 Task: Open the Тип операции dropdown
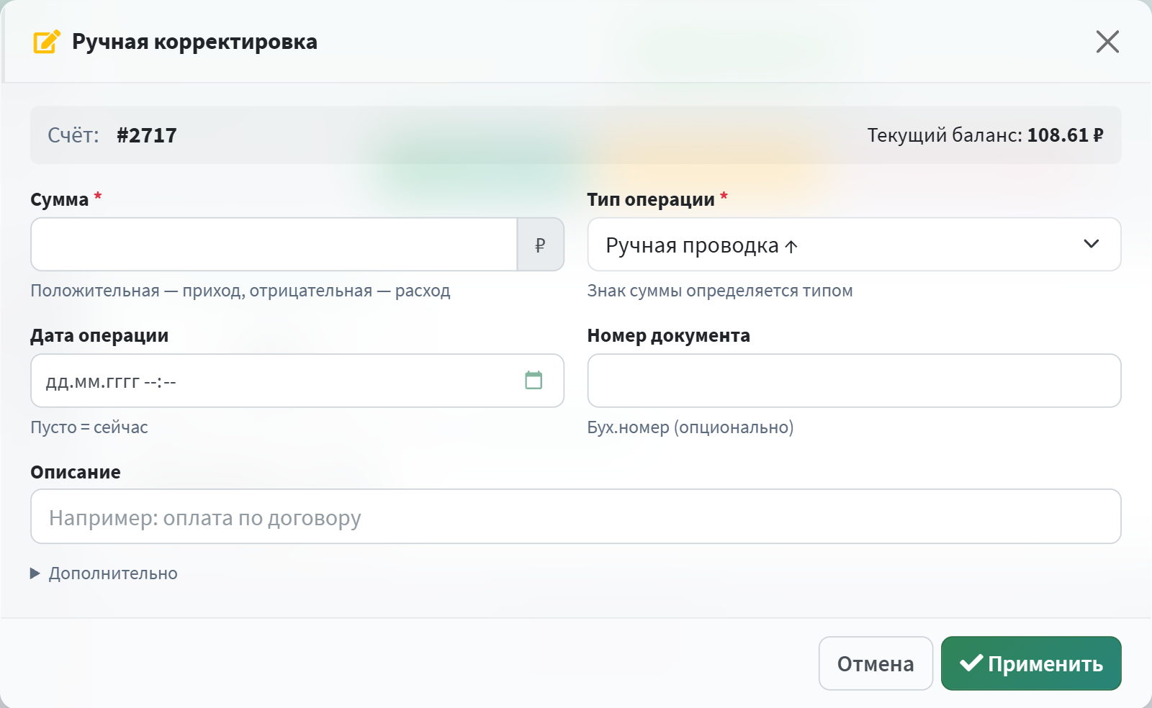pyautogui.click(x=854, y=245)
